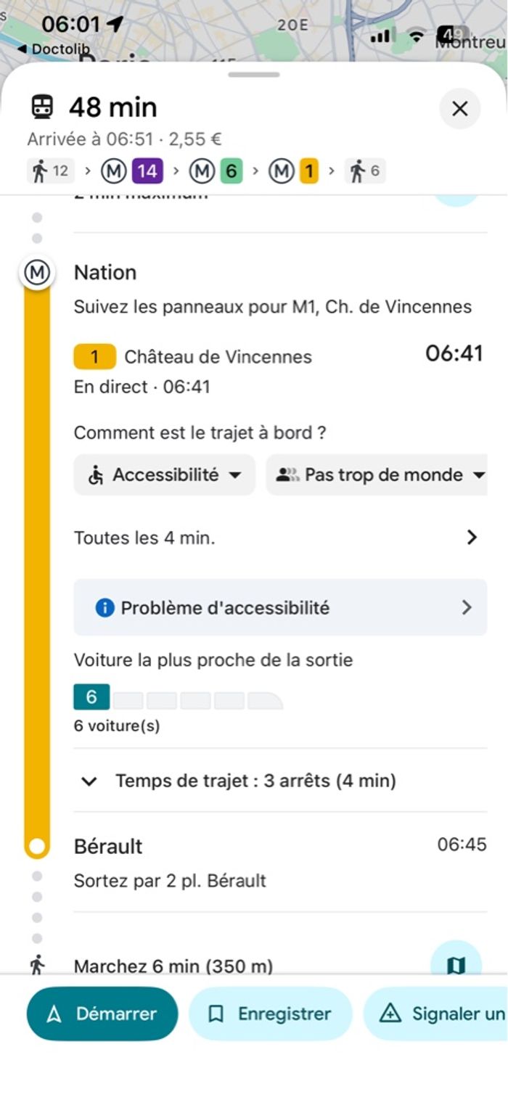Expand Temps de trajet 3 arrêts

(239, 781)
